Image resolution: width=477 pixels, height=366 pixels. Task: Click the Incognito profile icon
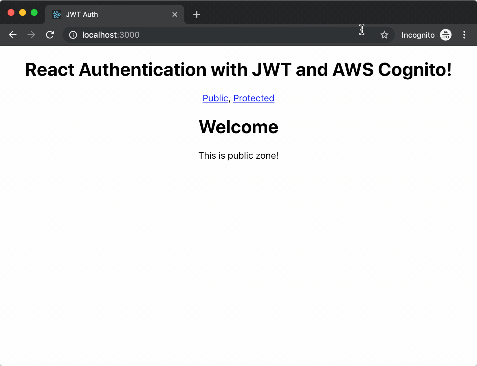pyautogui.click(x=446, y=35)
